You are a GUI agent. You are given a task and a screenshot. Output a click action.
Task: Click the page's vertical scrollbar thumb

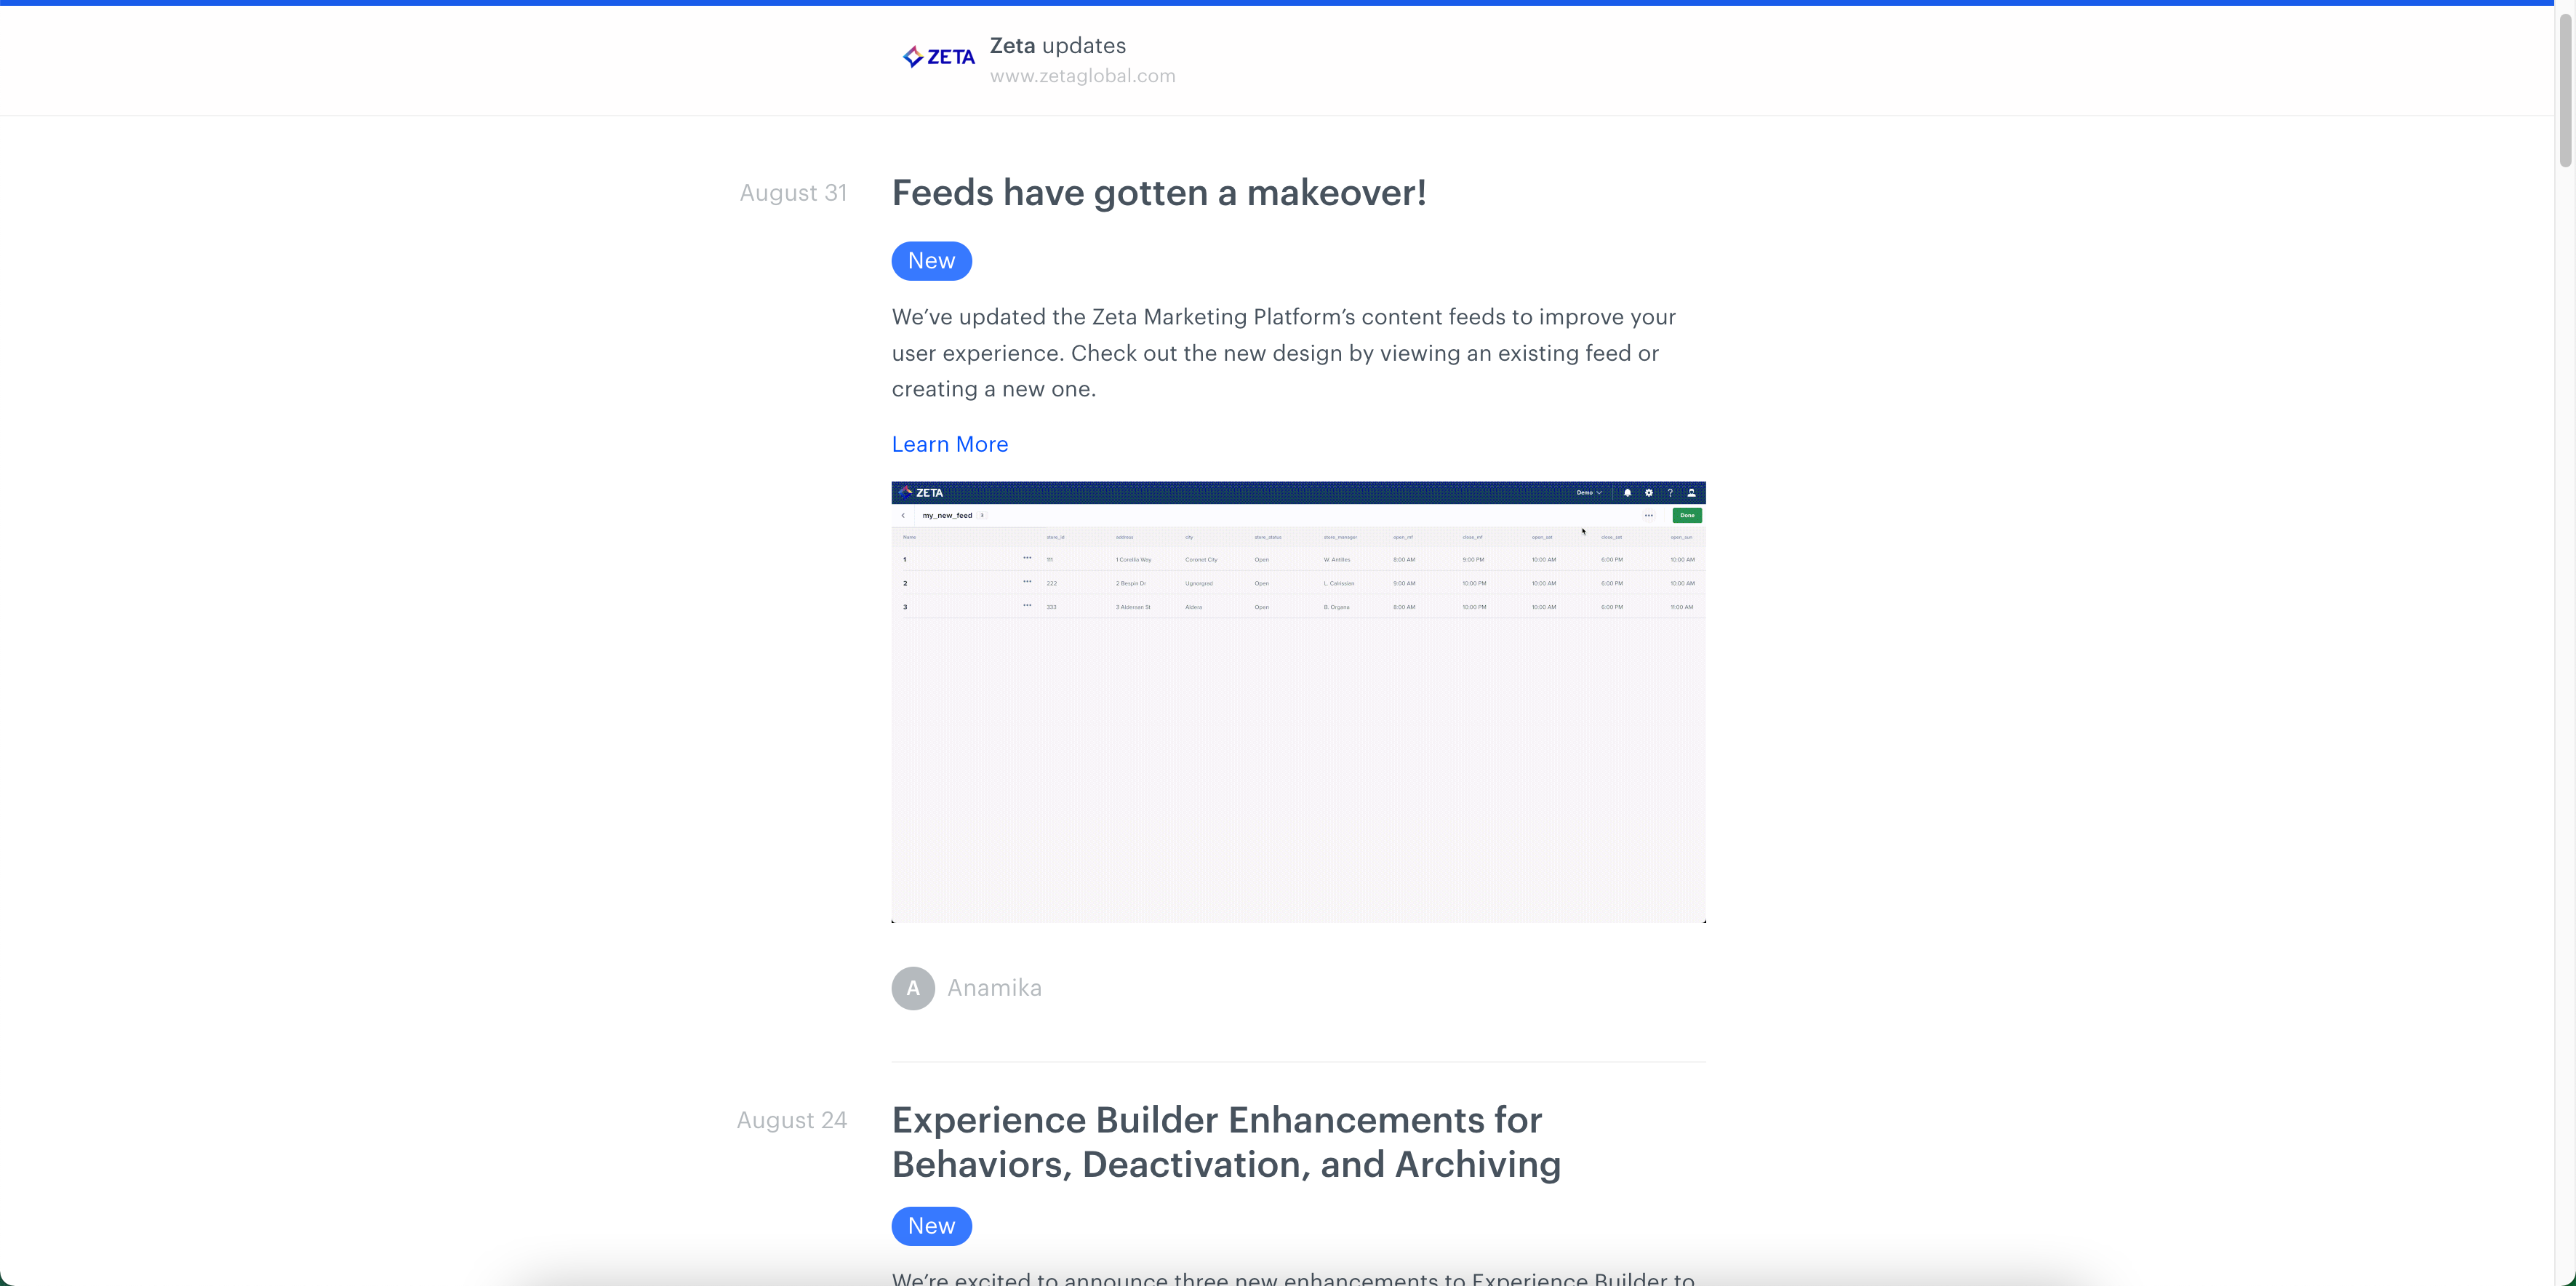[x=2565, y=90]
